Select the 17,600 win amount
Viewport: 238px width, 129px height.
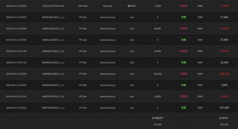224,17
